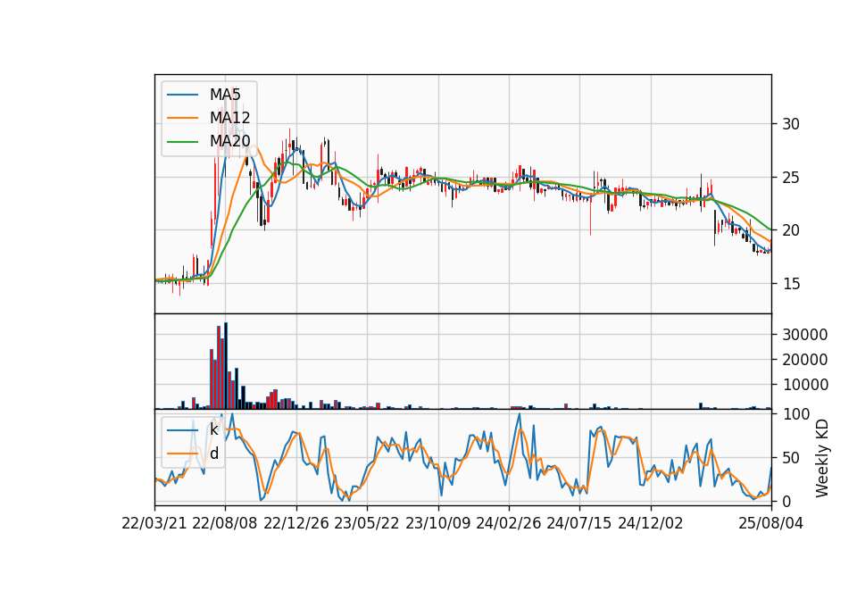Click the 24/02/26 date tick label

click(508, 524)
